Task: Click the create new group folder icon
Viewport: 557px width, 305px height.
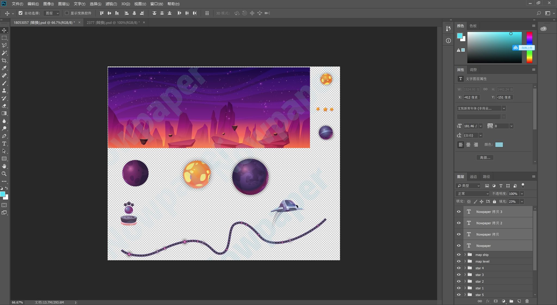Action: tap(511, 301)
